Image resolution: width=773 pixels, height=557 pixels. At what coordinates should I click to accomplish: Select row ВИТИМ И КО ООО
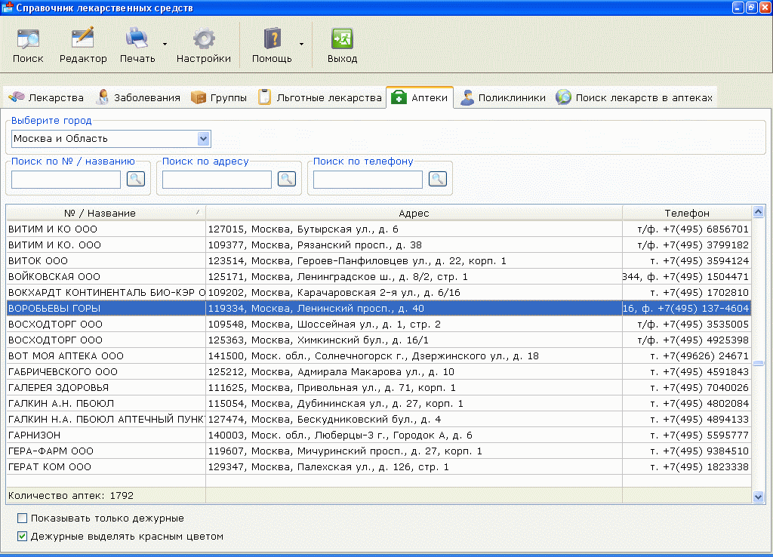[379, 229]
